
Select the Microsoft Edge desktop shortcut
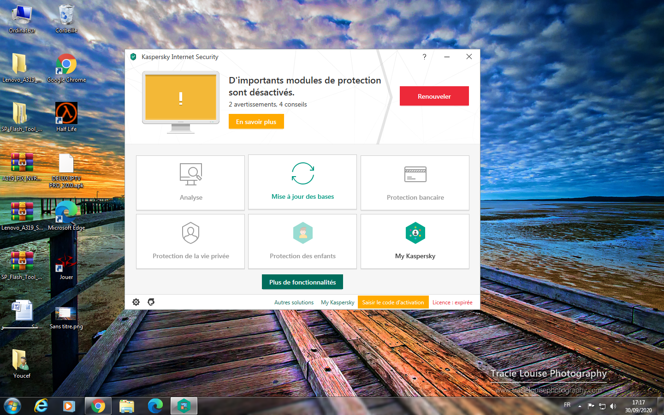(66, 216)
